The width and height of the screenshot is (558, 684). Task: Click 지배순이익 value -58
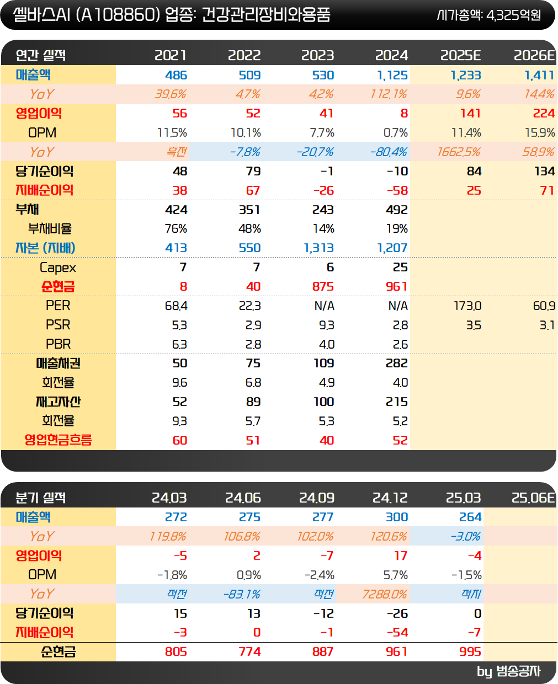pyautogui.click(x=397, y=190)
